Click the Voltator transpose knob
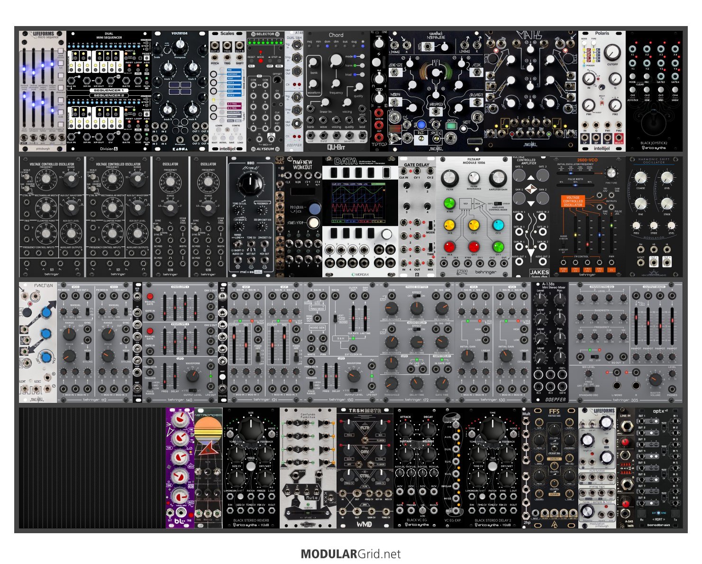 coord(180,46)
